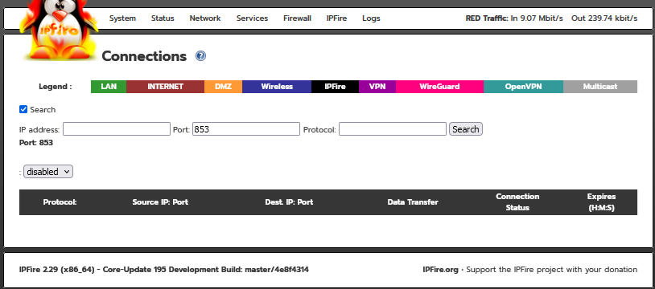Click the purple VPN legend swatch
The image size is (655, 289).
pyautogui.click(x=377, y=87)
